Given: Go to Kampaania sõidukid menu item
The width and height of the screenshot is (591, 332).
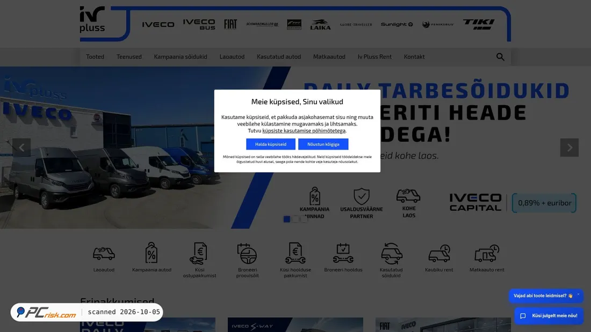Looking at the screenshot, I should pos(181,57).
